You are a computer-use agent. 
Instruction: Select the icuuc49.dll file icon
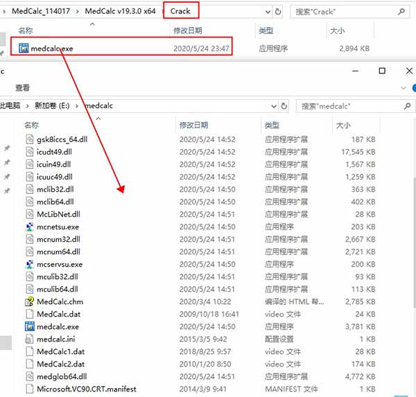coord(29,177)
